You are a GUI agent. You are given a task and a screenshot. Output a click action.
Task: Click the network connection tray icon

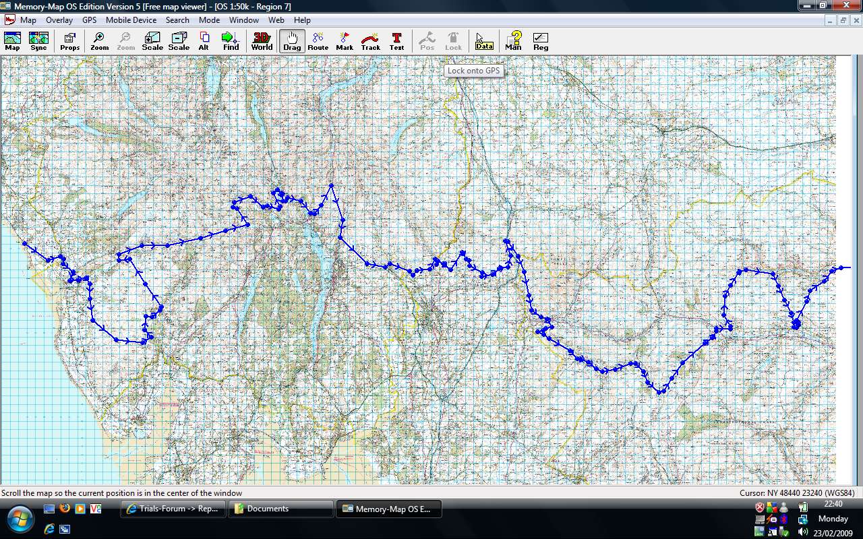click(x=803, y=519)
